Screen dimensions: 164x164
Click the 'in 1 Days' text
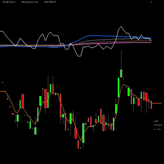tap(157, 129)
